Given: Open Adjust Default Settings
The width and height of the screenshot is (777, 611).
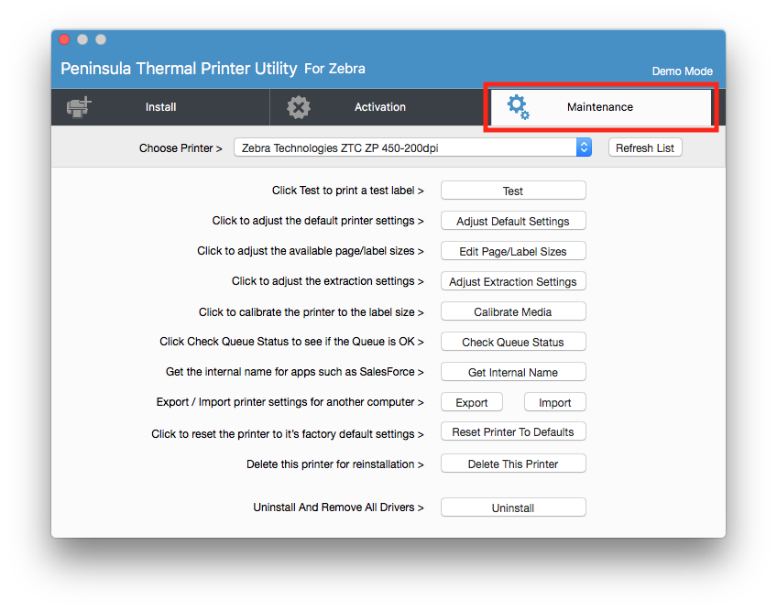Looking at the screenshot, I should 513,221.
